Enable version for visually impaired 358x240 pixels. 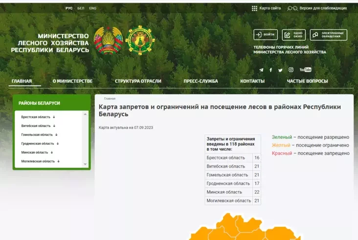(318, 8)
